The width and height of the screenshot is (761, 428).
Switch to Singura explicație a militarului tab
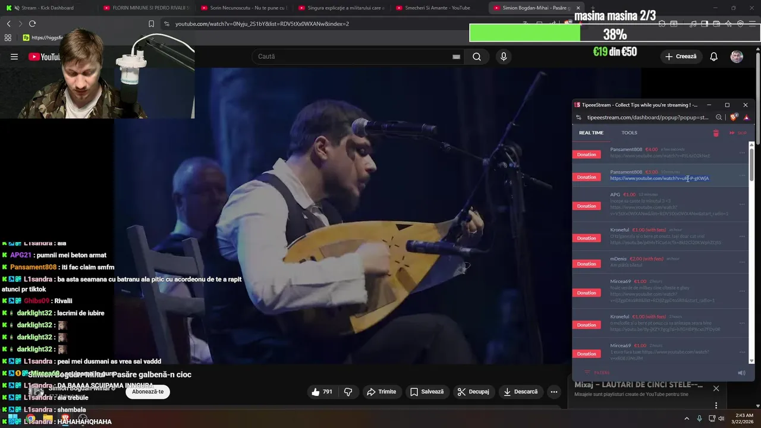(x=341, y=8)
